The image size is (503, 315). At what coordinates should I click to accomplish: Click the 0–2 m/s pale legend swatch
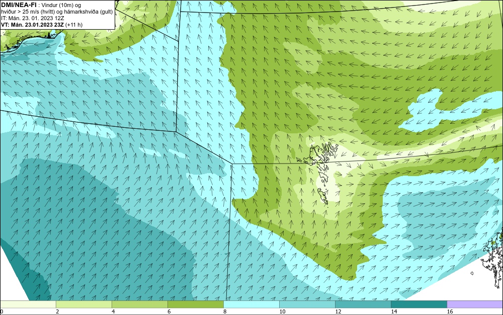pos(28,304)
